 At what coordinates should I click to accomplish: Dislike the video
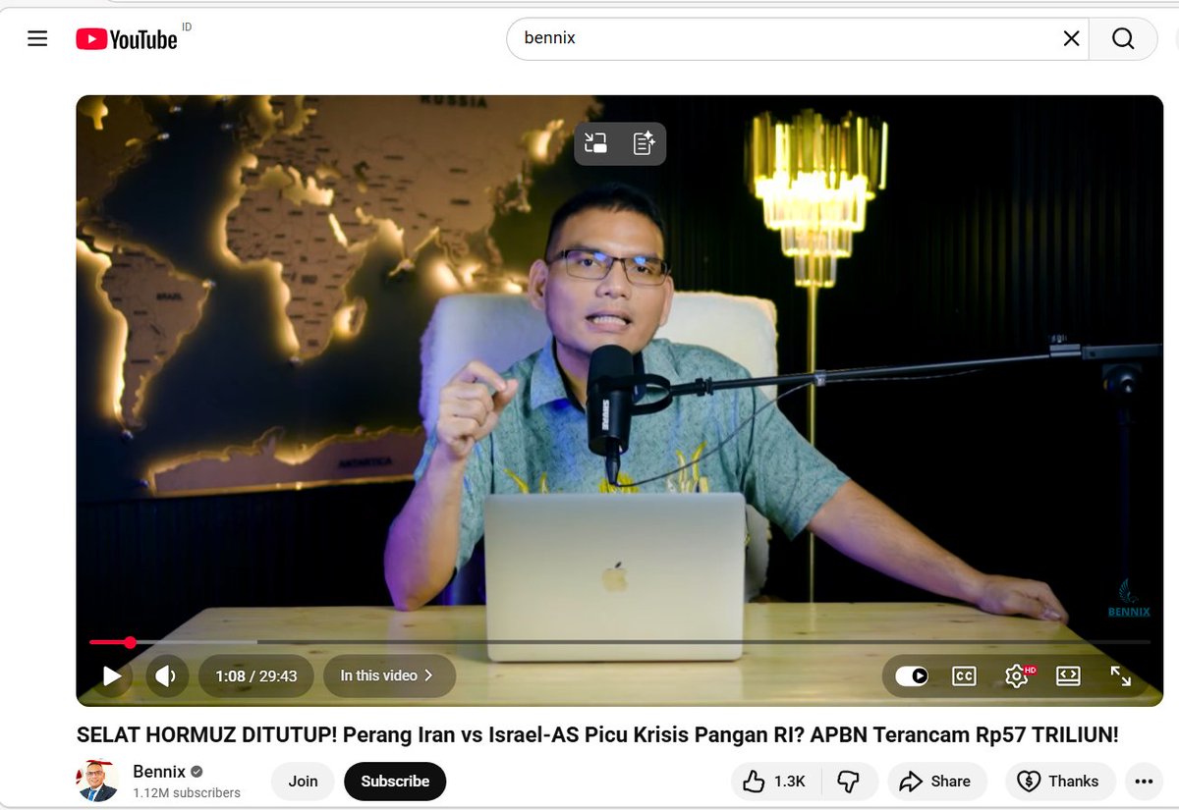click(849, 782)
